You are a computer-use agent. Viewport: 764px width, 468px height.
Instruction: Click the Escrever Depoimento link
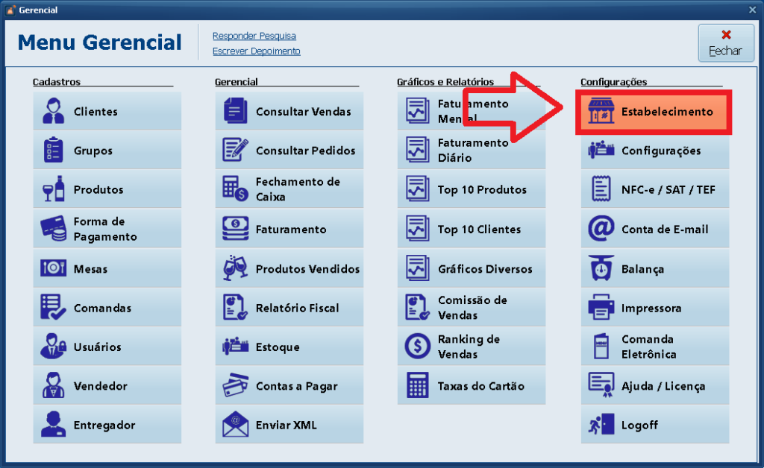coord(256,51)
